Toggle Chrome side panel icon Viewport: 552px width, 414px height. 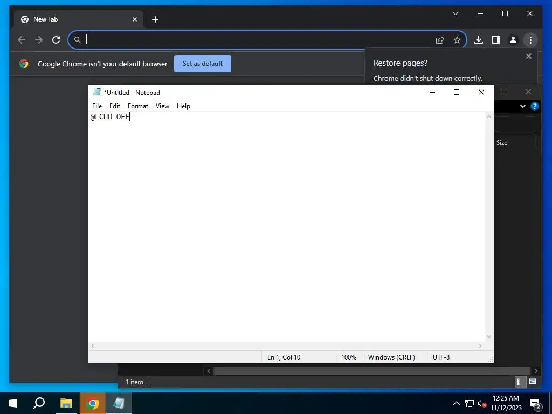pos(496,40)
